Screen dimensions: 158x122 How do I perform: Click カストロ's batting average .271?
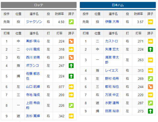(140, 41)
